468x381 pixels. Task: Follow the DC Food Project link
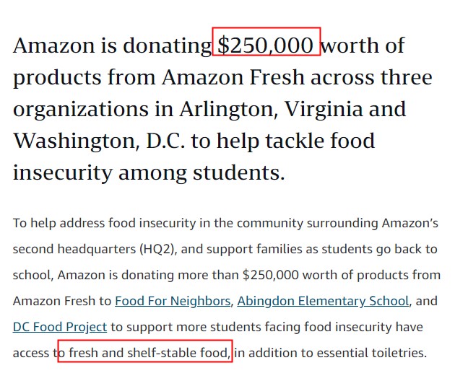[60, 327]
